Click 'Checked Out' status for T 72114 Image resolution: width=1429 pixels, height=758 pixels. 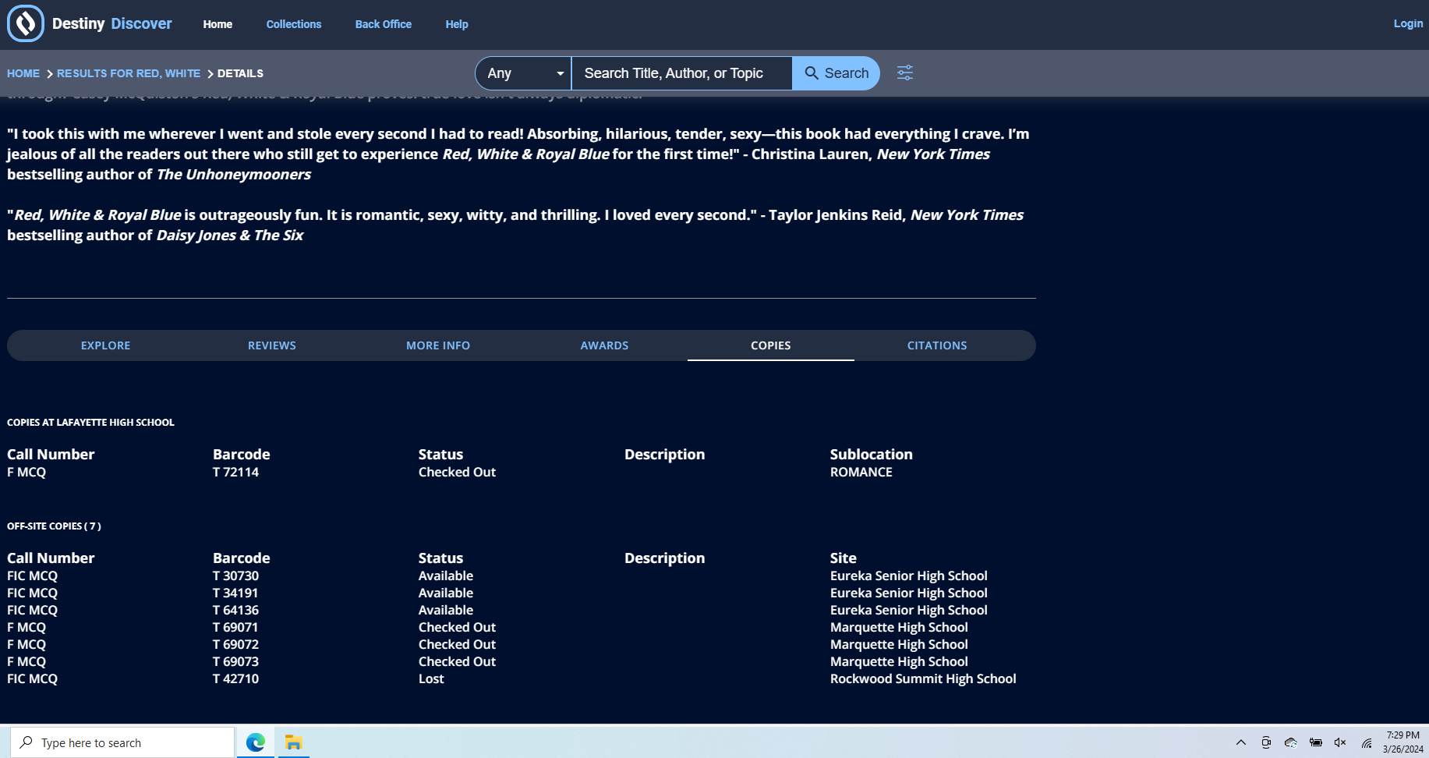[457, 472]
